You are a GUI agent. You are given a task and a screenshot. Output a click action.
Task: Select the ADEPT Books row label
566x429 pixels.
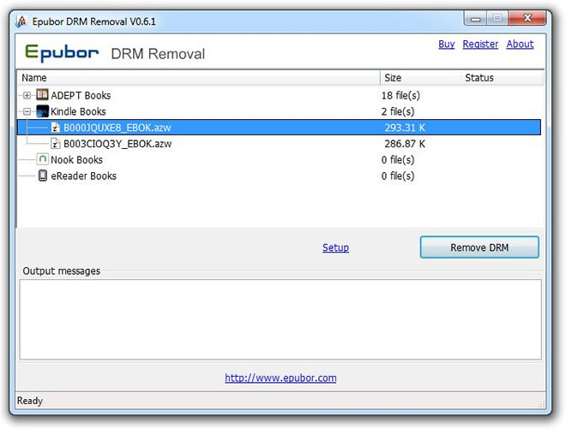[x=81, y=96]
